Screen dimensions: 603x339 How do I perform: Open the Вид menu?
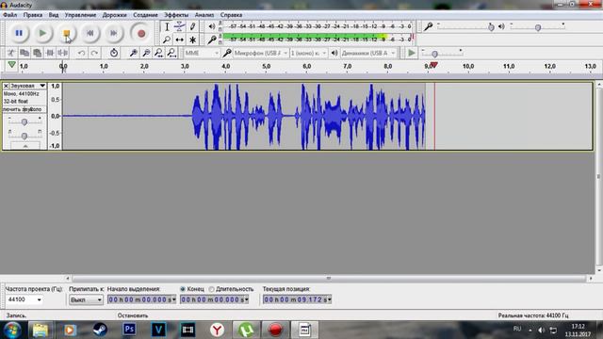[x=54, y=15]
